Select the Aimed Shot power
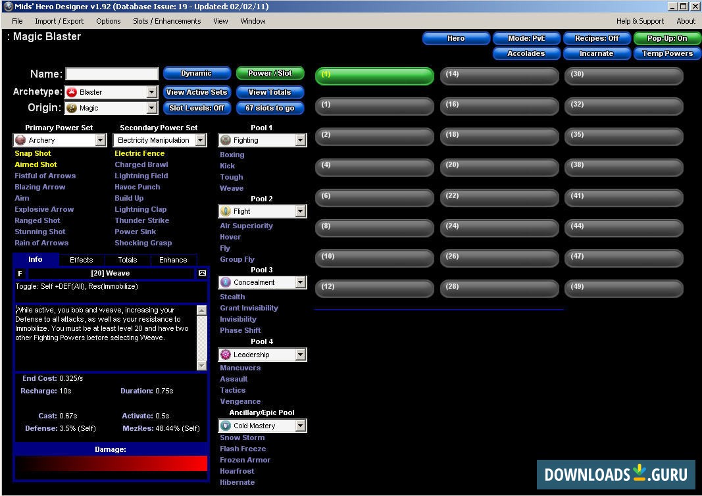702x496 pixels. [x=36, y=164]
